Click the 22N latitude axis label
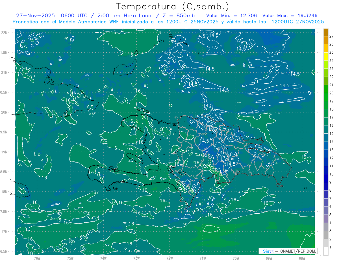The image size is (339, 262). (4, 33)
